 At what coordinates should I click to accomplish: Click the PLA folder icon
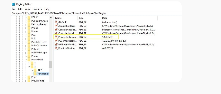click(29, 38)
